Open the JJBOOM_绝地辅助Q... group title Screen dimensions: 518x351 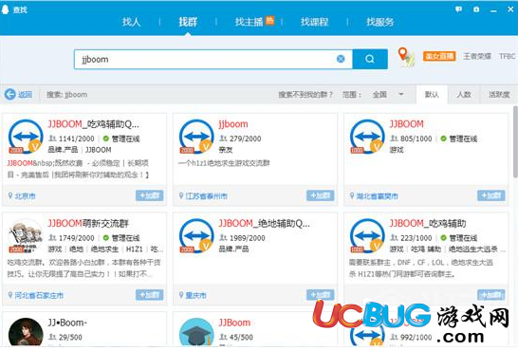click(265, 224)
